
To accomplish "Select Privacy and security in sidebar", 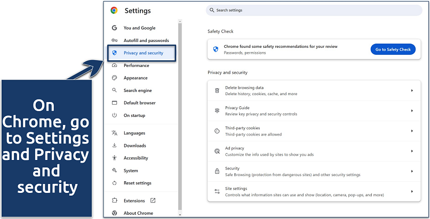I will pos(142,53).
